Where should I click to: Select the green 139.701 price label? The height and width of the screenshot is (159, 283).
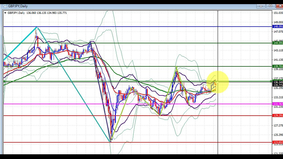[x=278, y=66]
